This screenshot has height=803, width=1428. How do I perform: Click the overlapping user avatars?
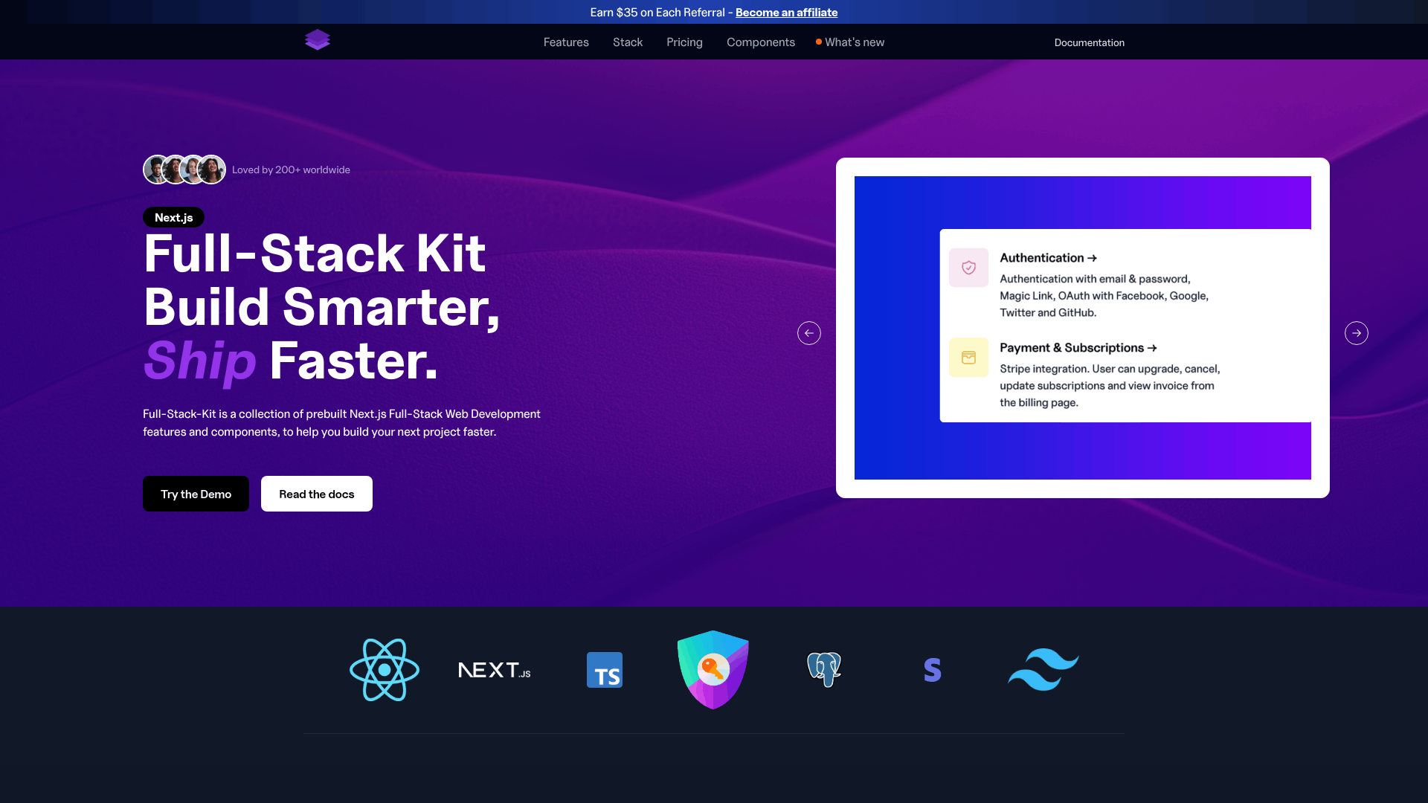[x=184, y=170]
